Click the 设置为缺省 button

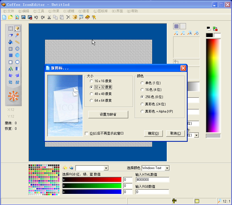(x=108, y=114)
